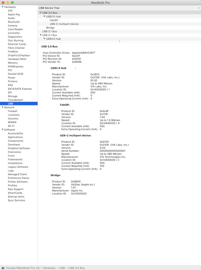Select PCI in sidebar
201x270 pixels.
coord(10,70)
